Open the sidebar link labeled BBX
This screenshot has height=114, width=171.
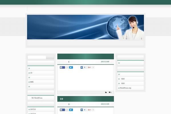32,82
